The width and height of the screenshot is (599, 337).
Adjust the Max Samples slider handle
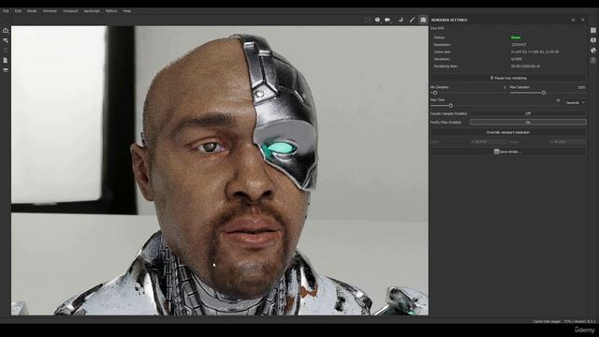point(544,93)
